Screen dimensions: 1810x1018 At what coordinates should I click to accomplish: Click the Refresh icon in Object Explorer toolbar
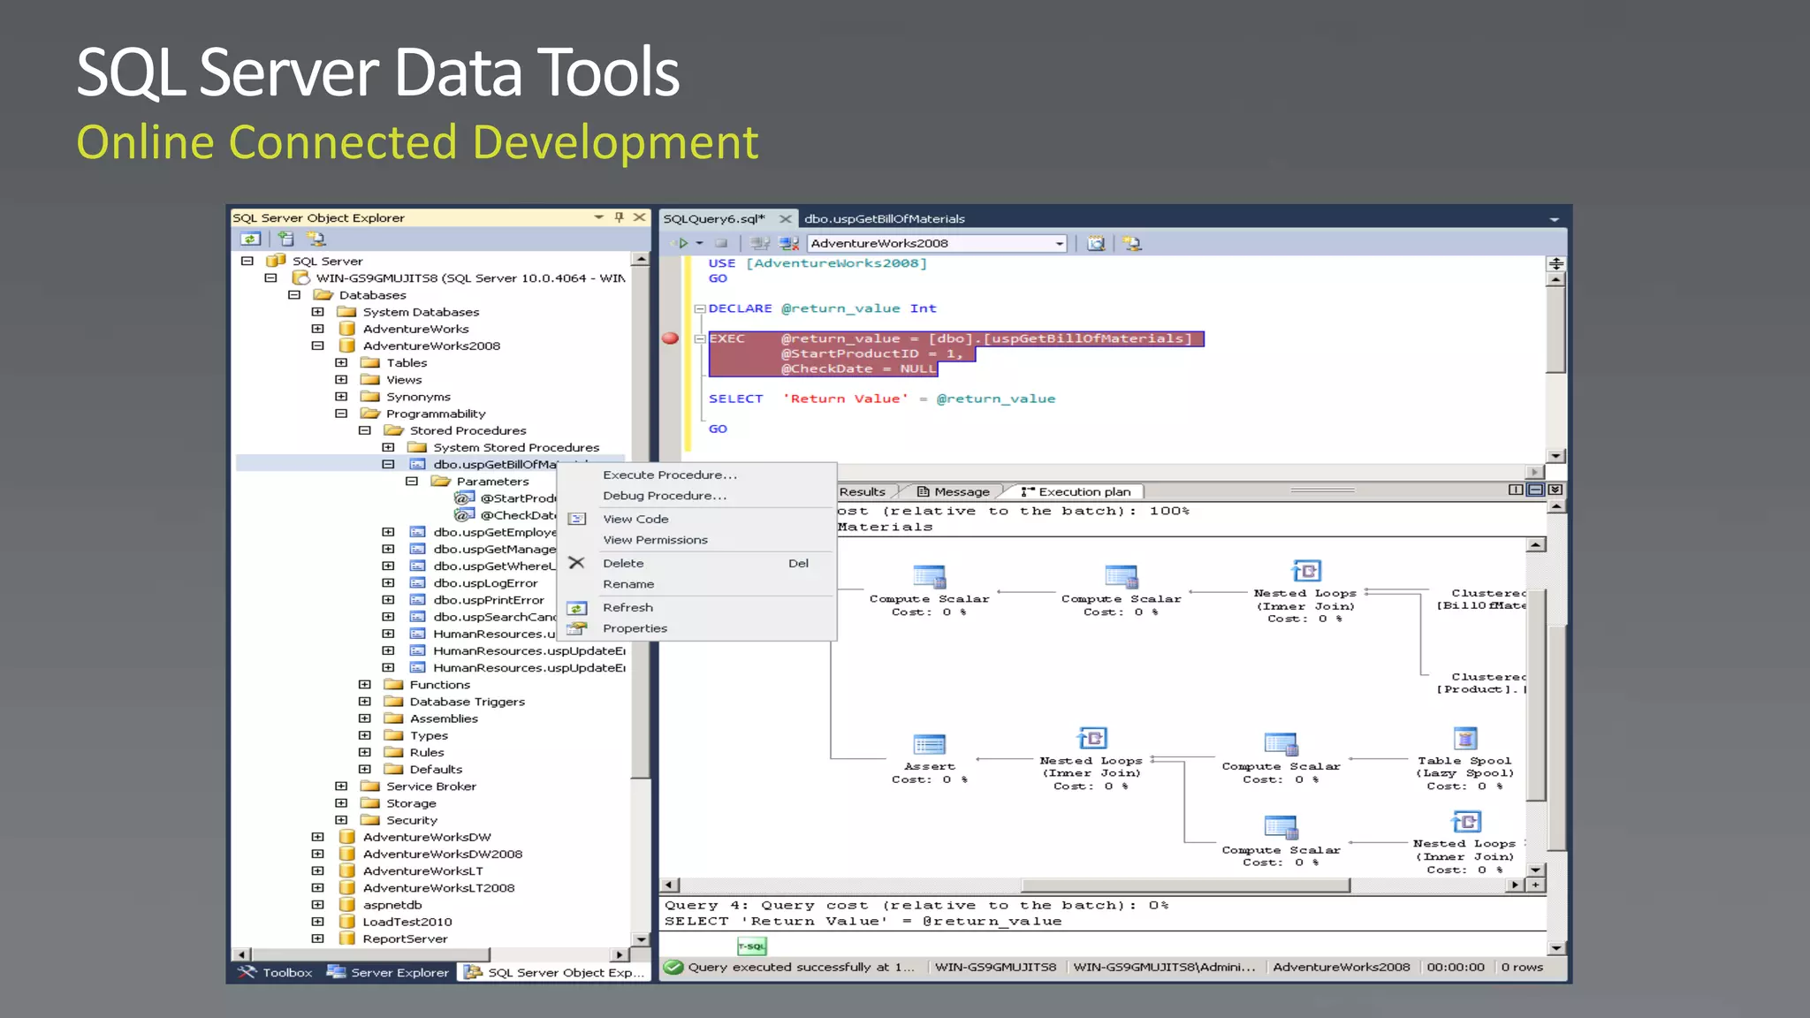click(251, 239)
